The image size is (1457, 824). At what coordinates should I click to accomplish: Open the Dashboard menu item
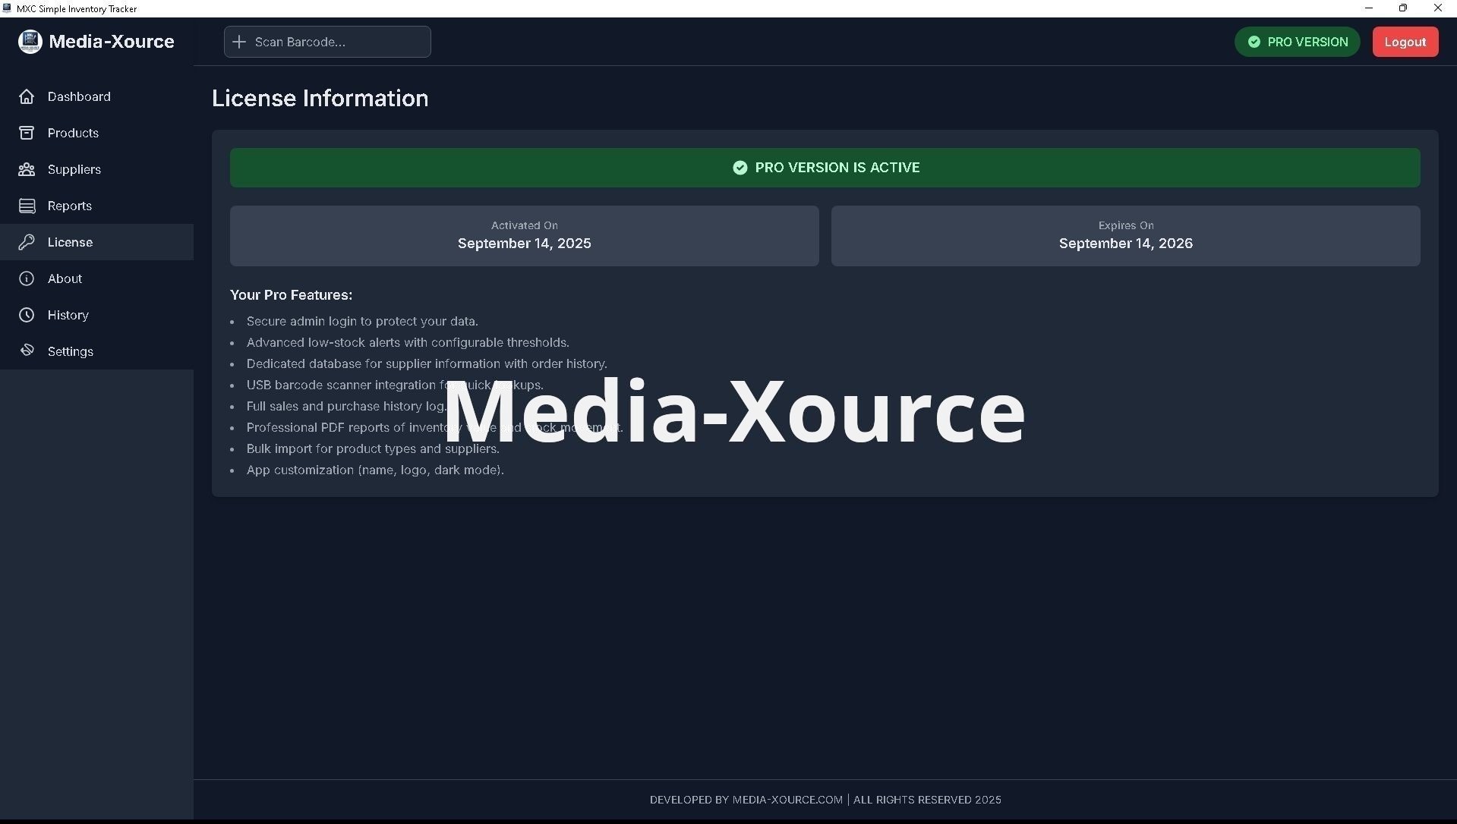click(x=79, y=96)
